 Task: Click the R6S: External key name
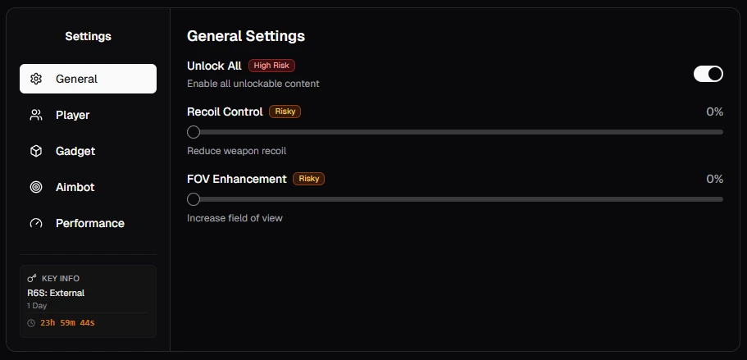[56, 293]
